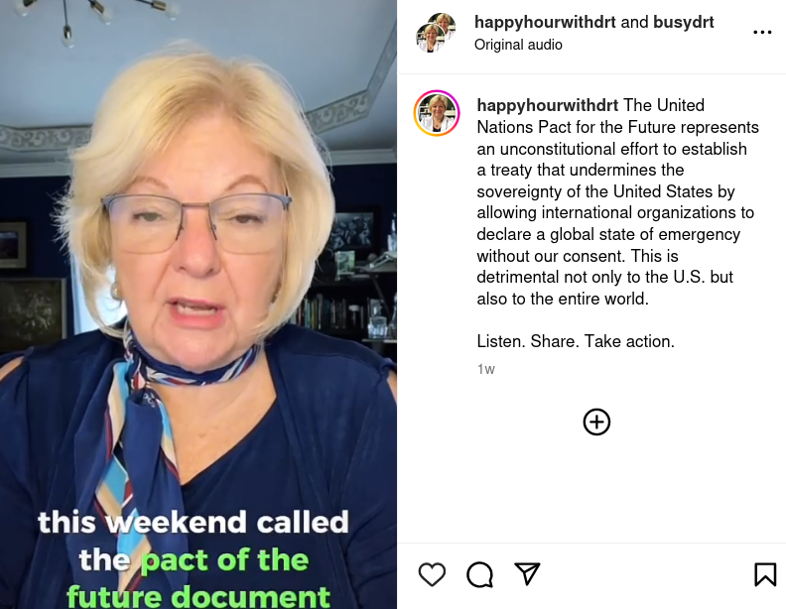
Task: Click the word "and" between header usernames
Action: tap(634, 22)
